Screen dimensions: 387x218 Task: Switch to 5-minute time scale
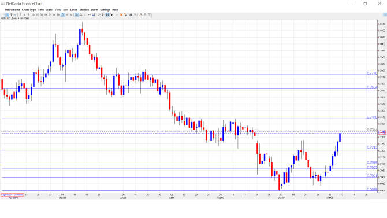point(29,15)
